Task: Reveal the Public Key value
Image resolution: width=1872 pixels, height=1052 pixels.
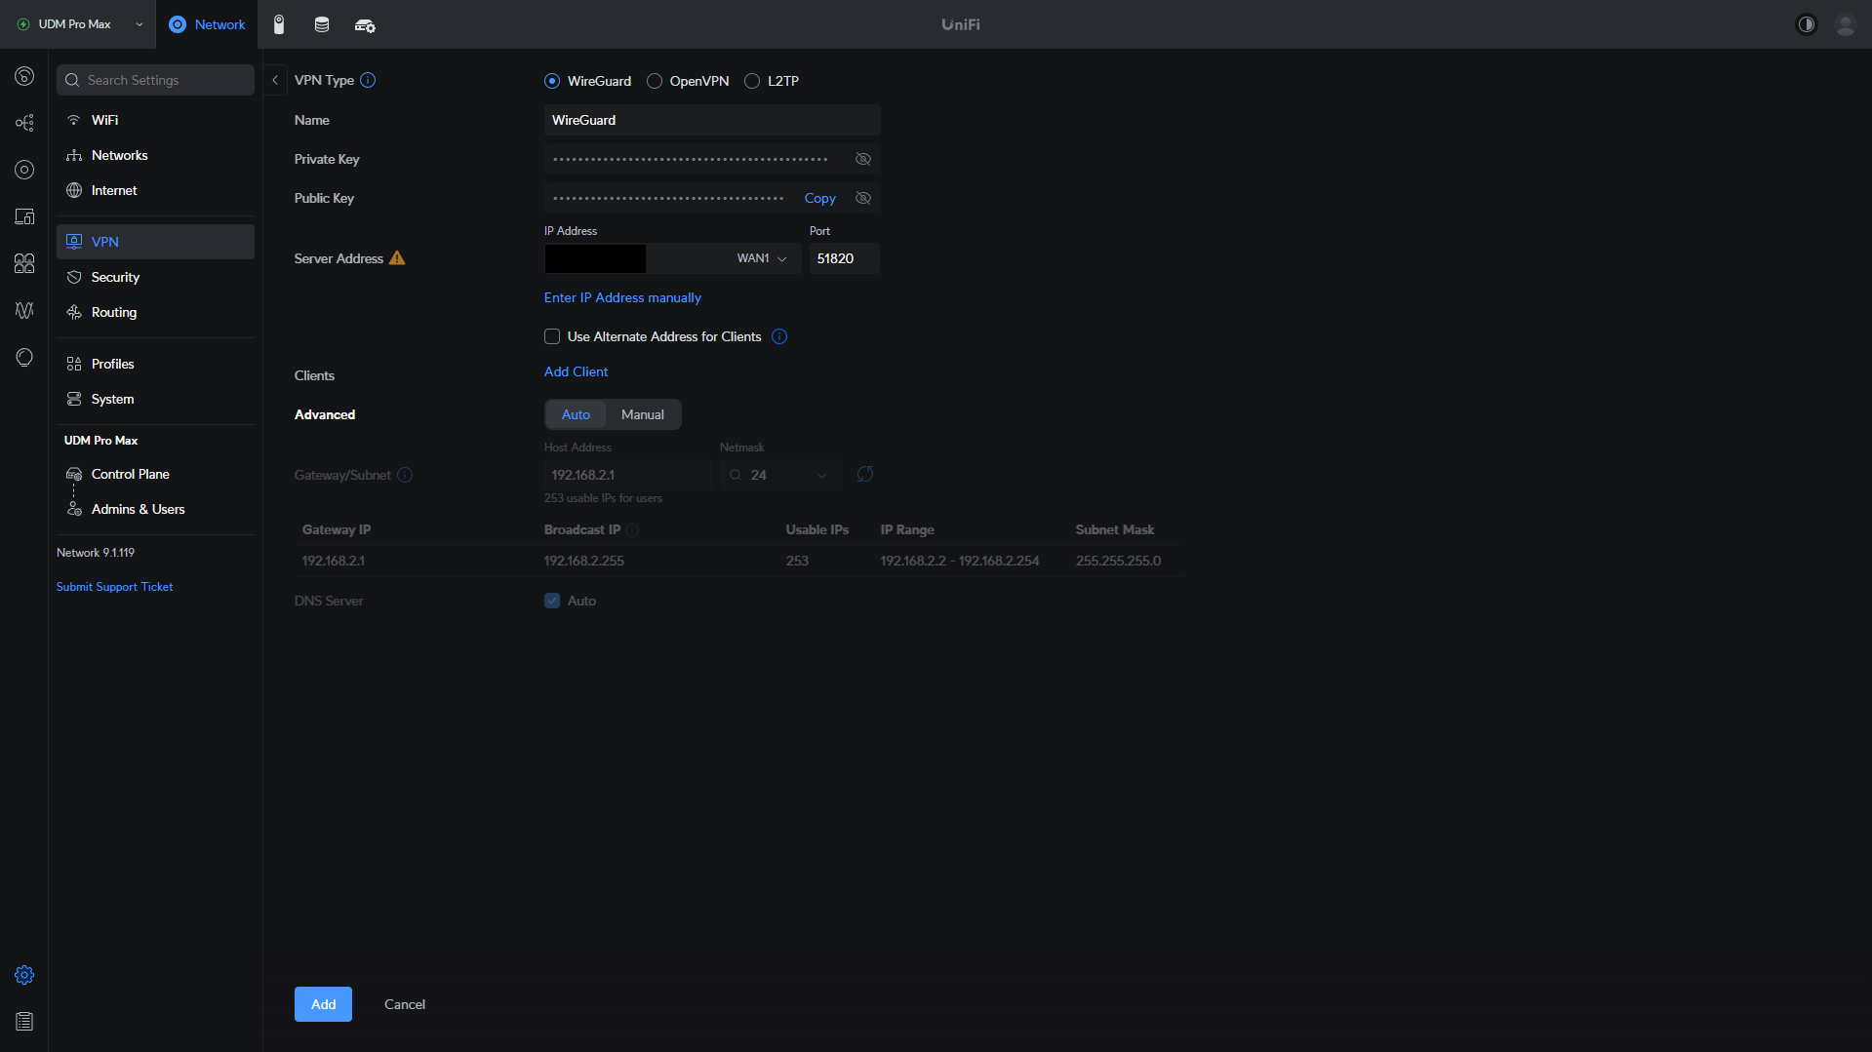Action: 863,198
